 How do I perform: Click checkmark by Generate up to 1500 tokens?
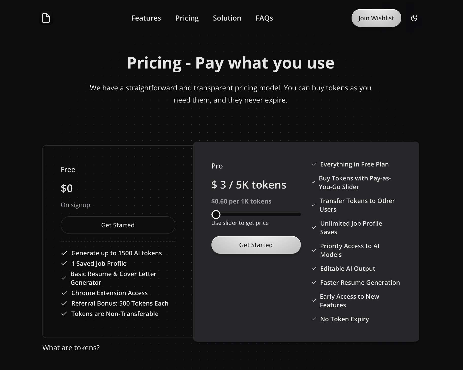tap(64, 253)
